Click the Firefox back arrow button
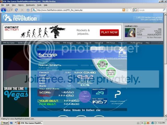The width and height of the screenshot is (167, 125). tap(4, 10)
